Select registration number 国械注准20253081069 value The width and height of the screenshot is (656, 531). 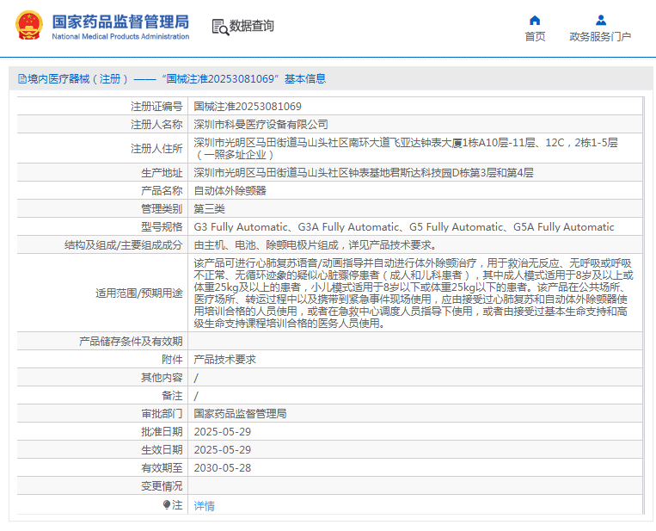248,107
